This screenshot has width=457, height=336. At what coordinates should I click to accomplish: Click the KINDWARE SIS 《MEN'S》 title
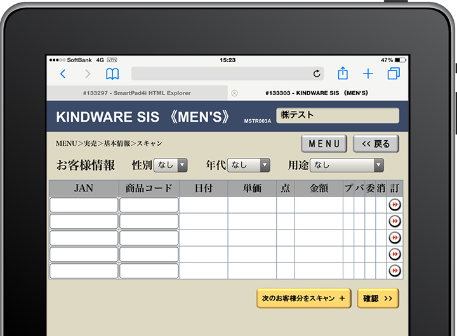click(143, 117)
